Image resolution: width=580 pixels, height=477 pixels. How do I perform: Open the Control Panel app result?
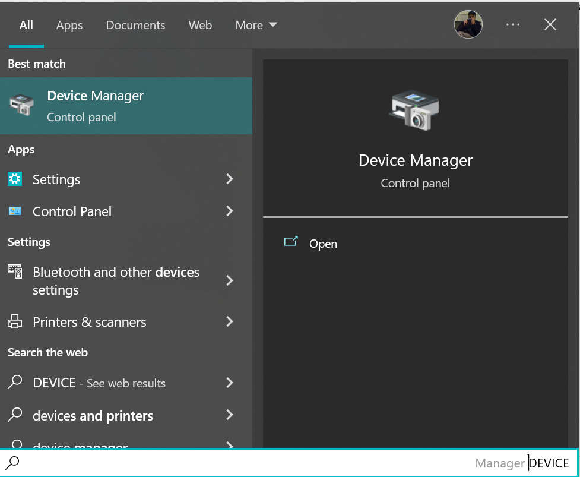126,211
